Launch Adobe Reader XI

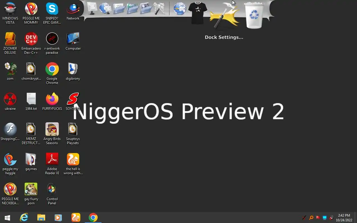(52, 164)
